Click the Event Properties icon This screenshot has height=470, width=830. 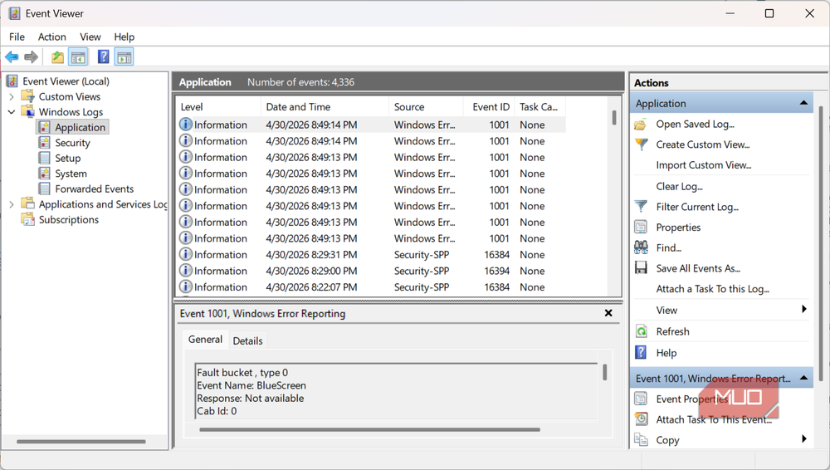(x=641, y=399)
